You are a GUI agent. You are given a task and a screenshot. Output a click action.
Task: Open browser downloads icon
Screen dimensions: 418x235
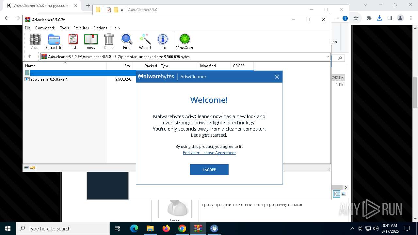point(379,18)
